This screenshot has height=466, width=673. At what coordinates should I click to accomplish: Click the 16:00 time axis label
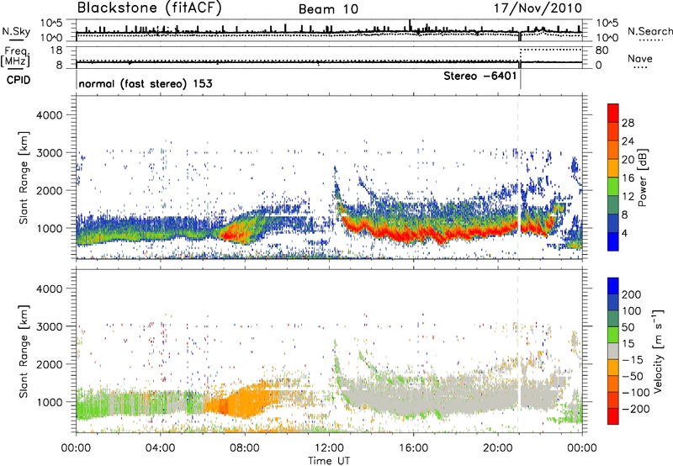pyautogui.click(x=413, y=448)
